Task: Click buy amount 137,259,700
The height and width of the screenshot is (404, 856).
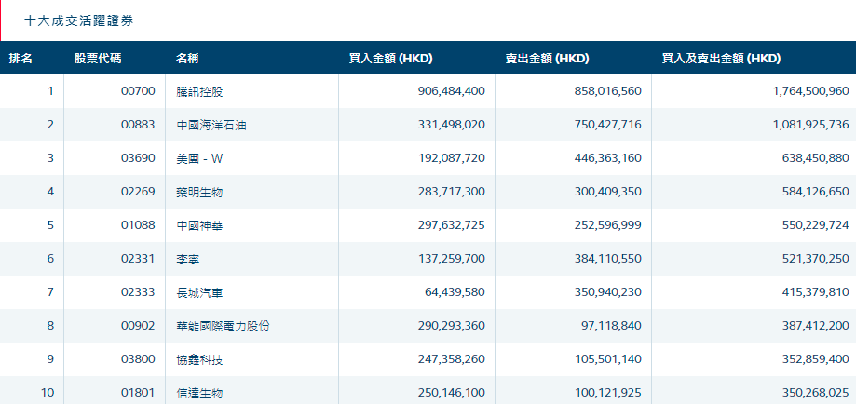Action: pyautogui.click(x=451, y=259)
